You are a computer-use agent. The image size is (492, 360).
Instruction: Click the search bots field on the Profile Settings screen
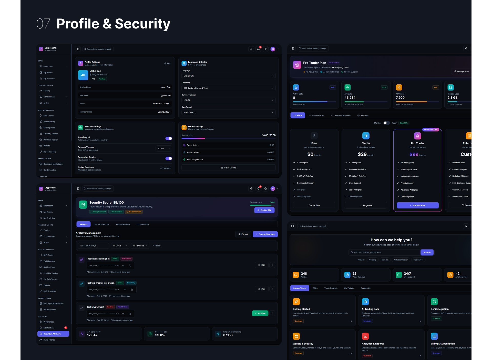pyautogui.click(x=98, y=49)
